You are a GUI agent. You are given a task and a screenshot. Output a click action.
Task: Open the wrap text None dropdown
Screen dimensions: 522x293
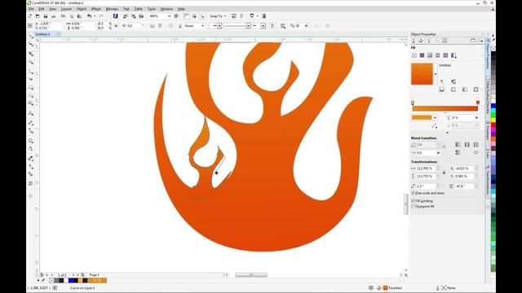tap(202, 25)
